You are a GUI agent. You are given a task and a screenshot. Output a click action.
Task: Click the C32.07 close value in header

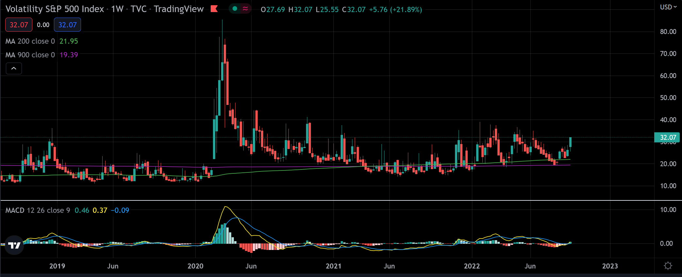[x=354, y=10]
